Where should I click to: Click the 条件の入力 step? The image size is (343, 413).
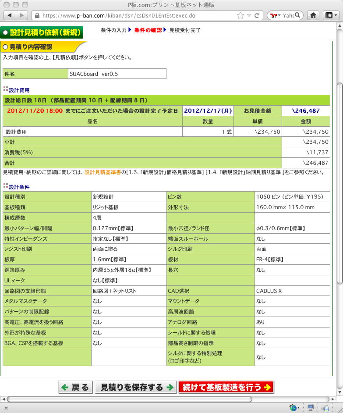click(x=114, y=30)
